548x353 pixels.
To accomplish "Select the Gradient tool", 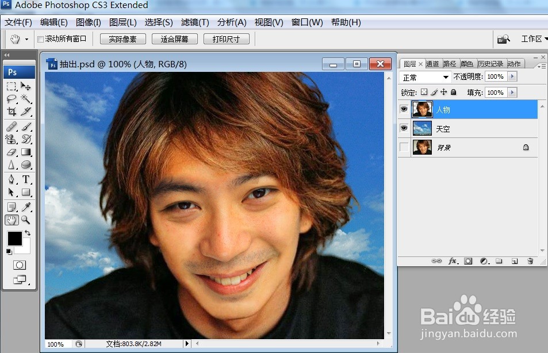I will (25, 152).
